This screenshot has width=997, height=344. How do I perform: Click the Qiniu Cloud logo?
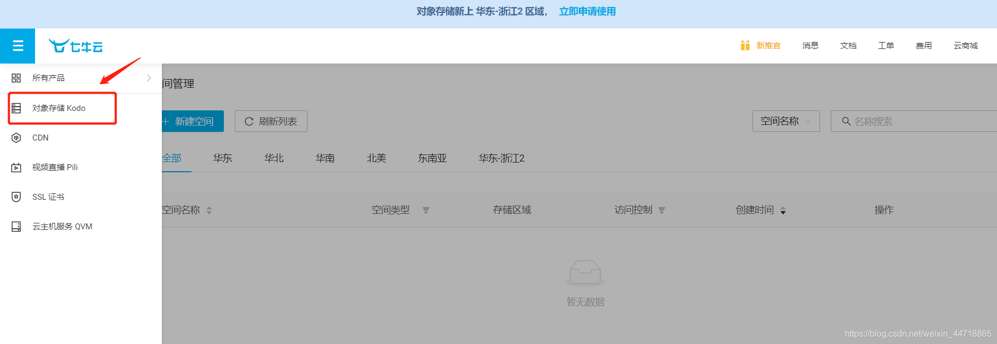coord(76,46)
